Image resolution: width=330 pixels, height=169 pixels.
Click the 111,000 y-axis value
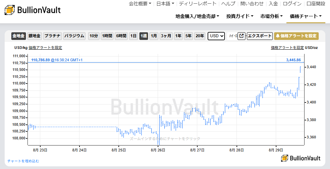coord(19,56)
